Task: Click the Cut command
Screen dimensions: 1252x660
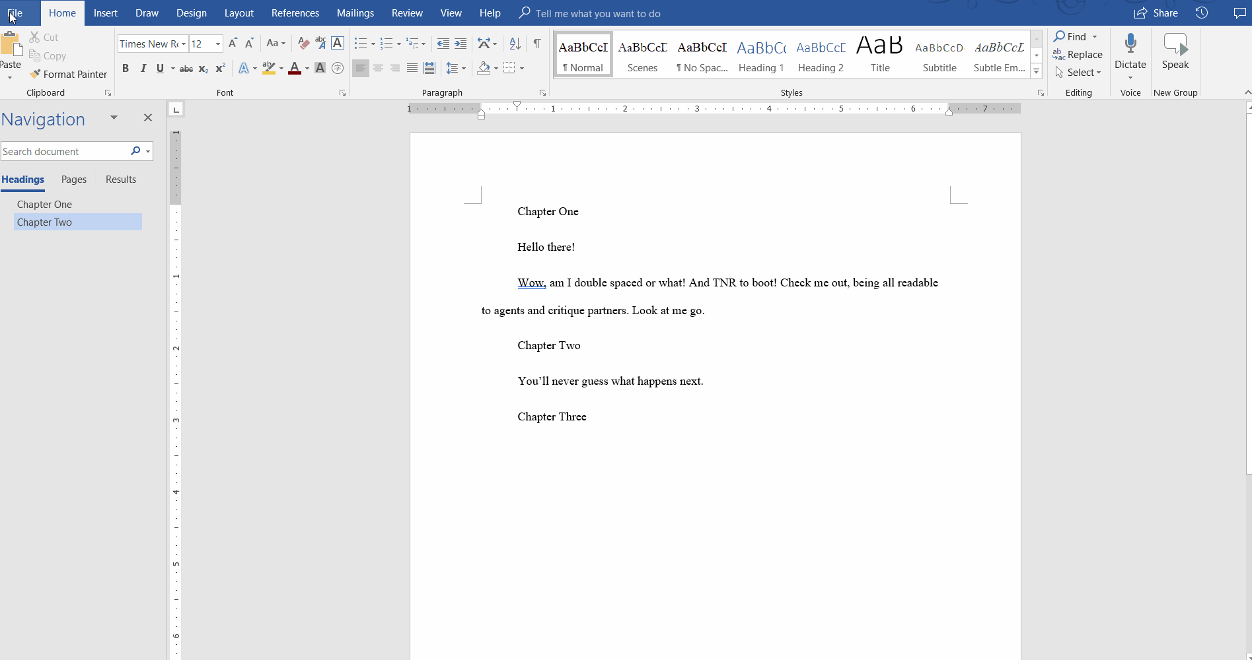Action: (x=44, y=38)
